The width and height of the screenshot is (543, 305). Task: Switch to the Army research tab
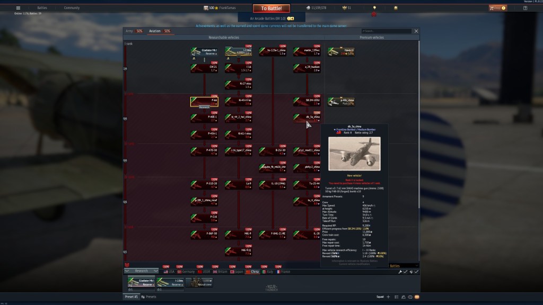point(134,31)
